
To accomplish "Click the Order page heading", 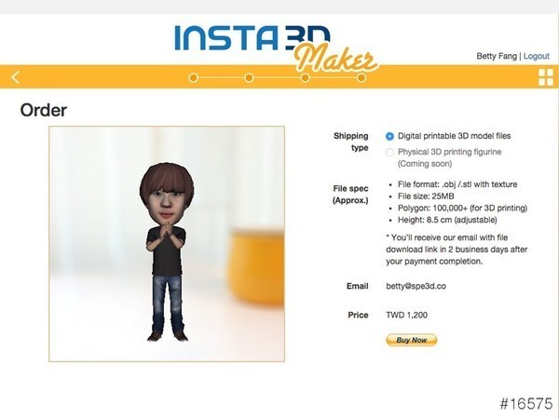I will coord(44,110).
